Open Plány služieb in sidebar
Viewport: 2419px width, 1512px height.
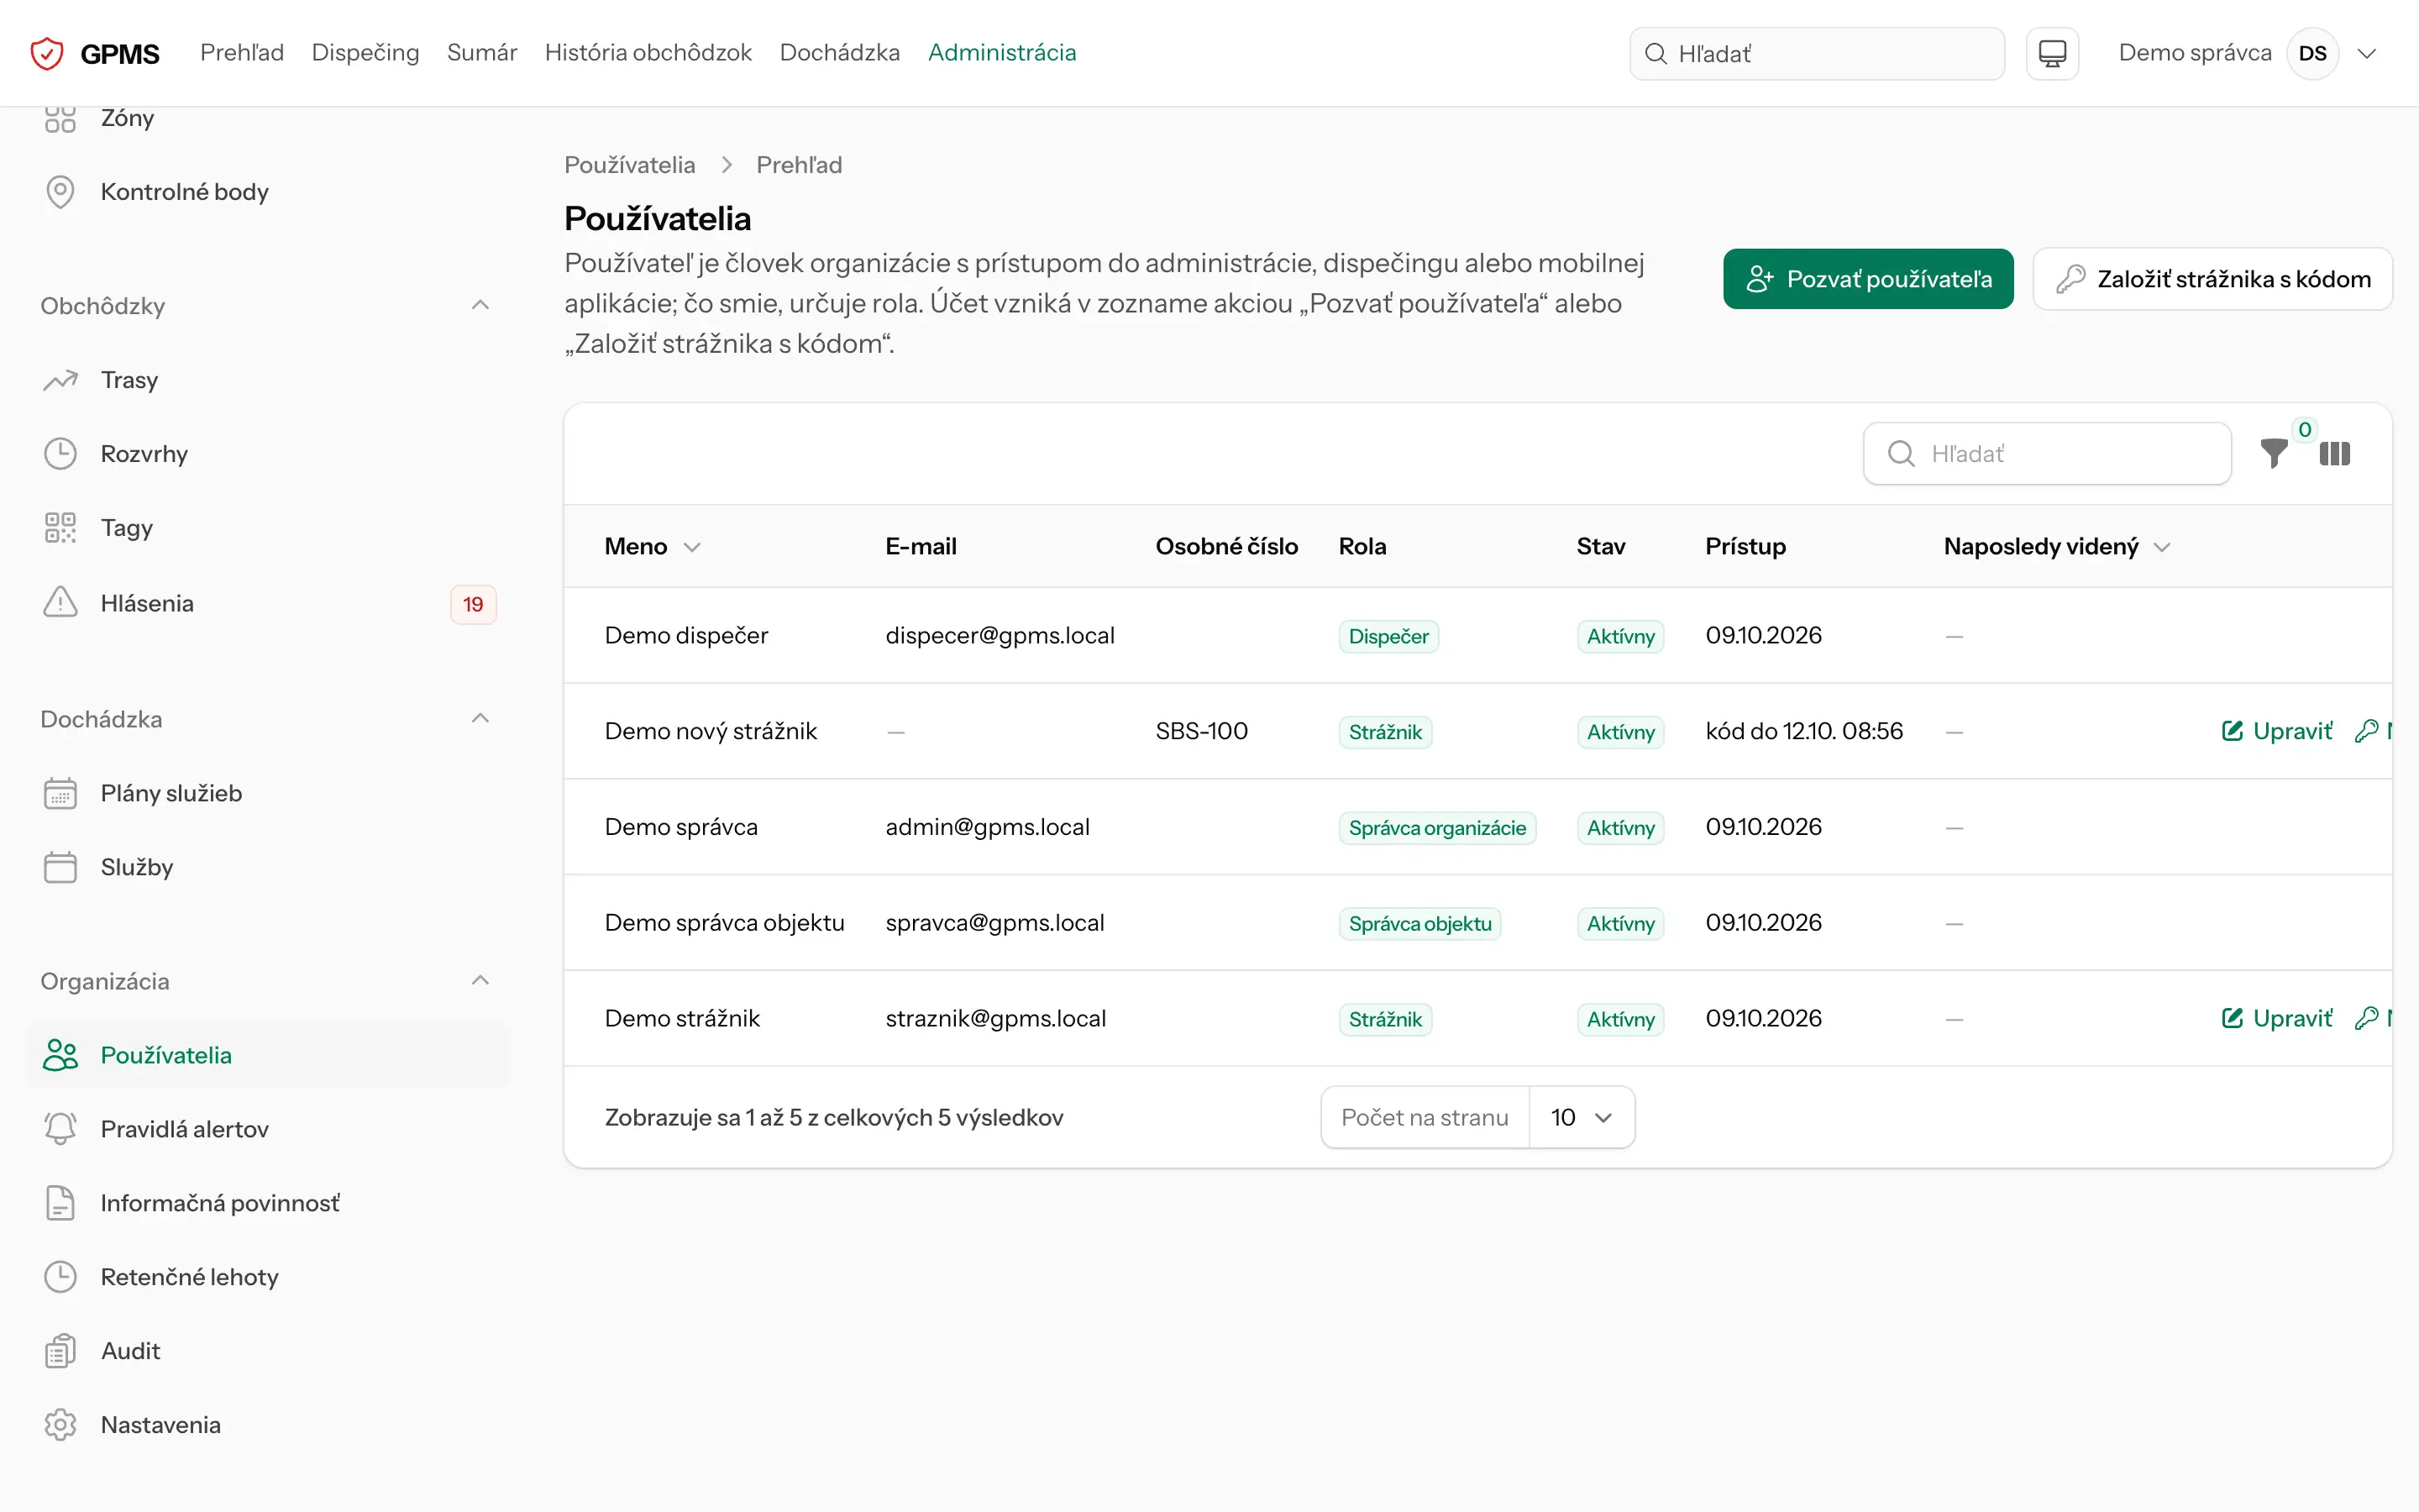(x=268, y=793)
